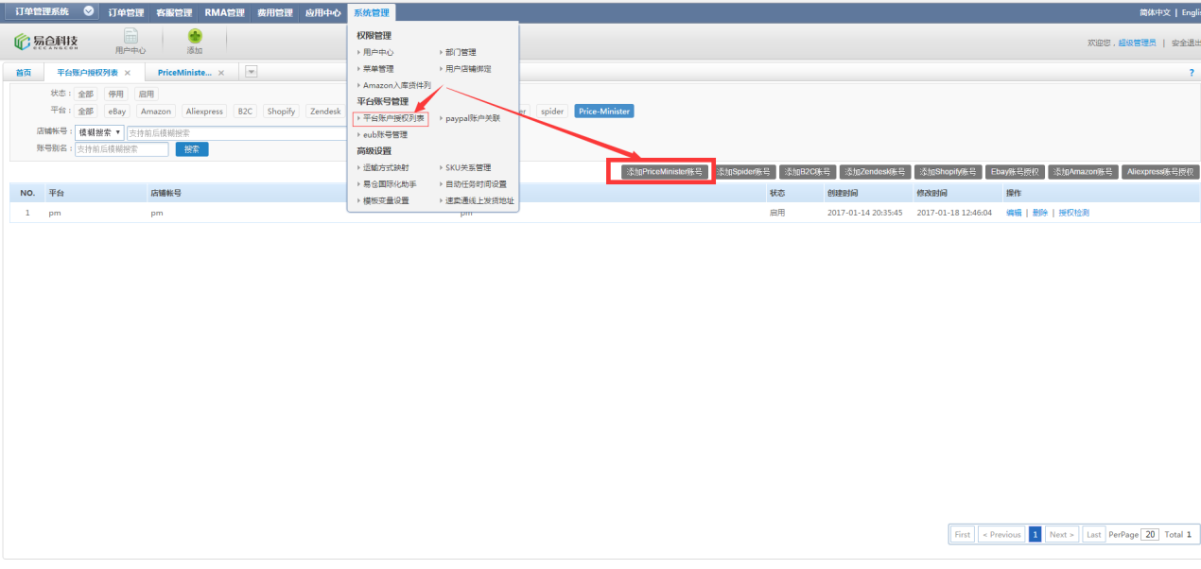This screenshot has width=1201, height=569.
Task: Close the PriceMiniste... tab
Action: pyautogui.click(x=221, y=73)
